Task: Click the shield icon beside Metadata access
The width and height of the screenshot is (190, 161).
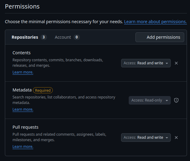Action: coord(176,100)
